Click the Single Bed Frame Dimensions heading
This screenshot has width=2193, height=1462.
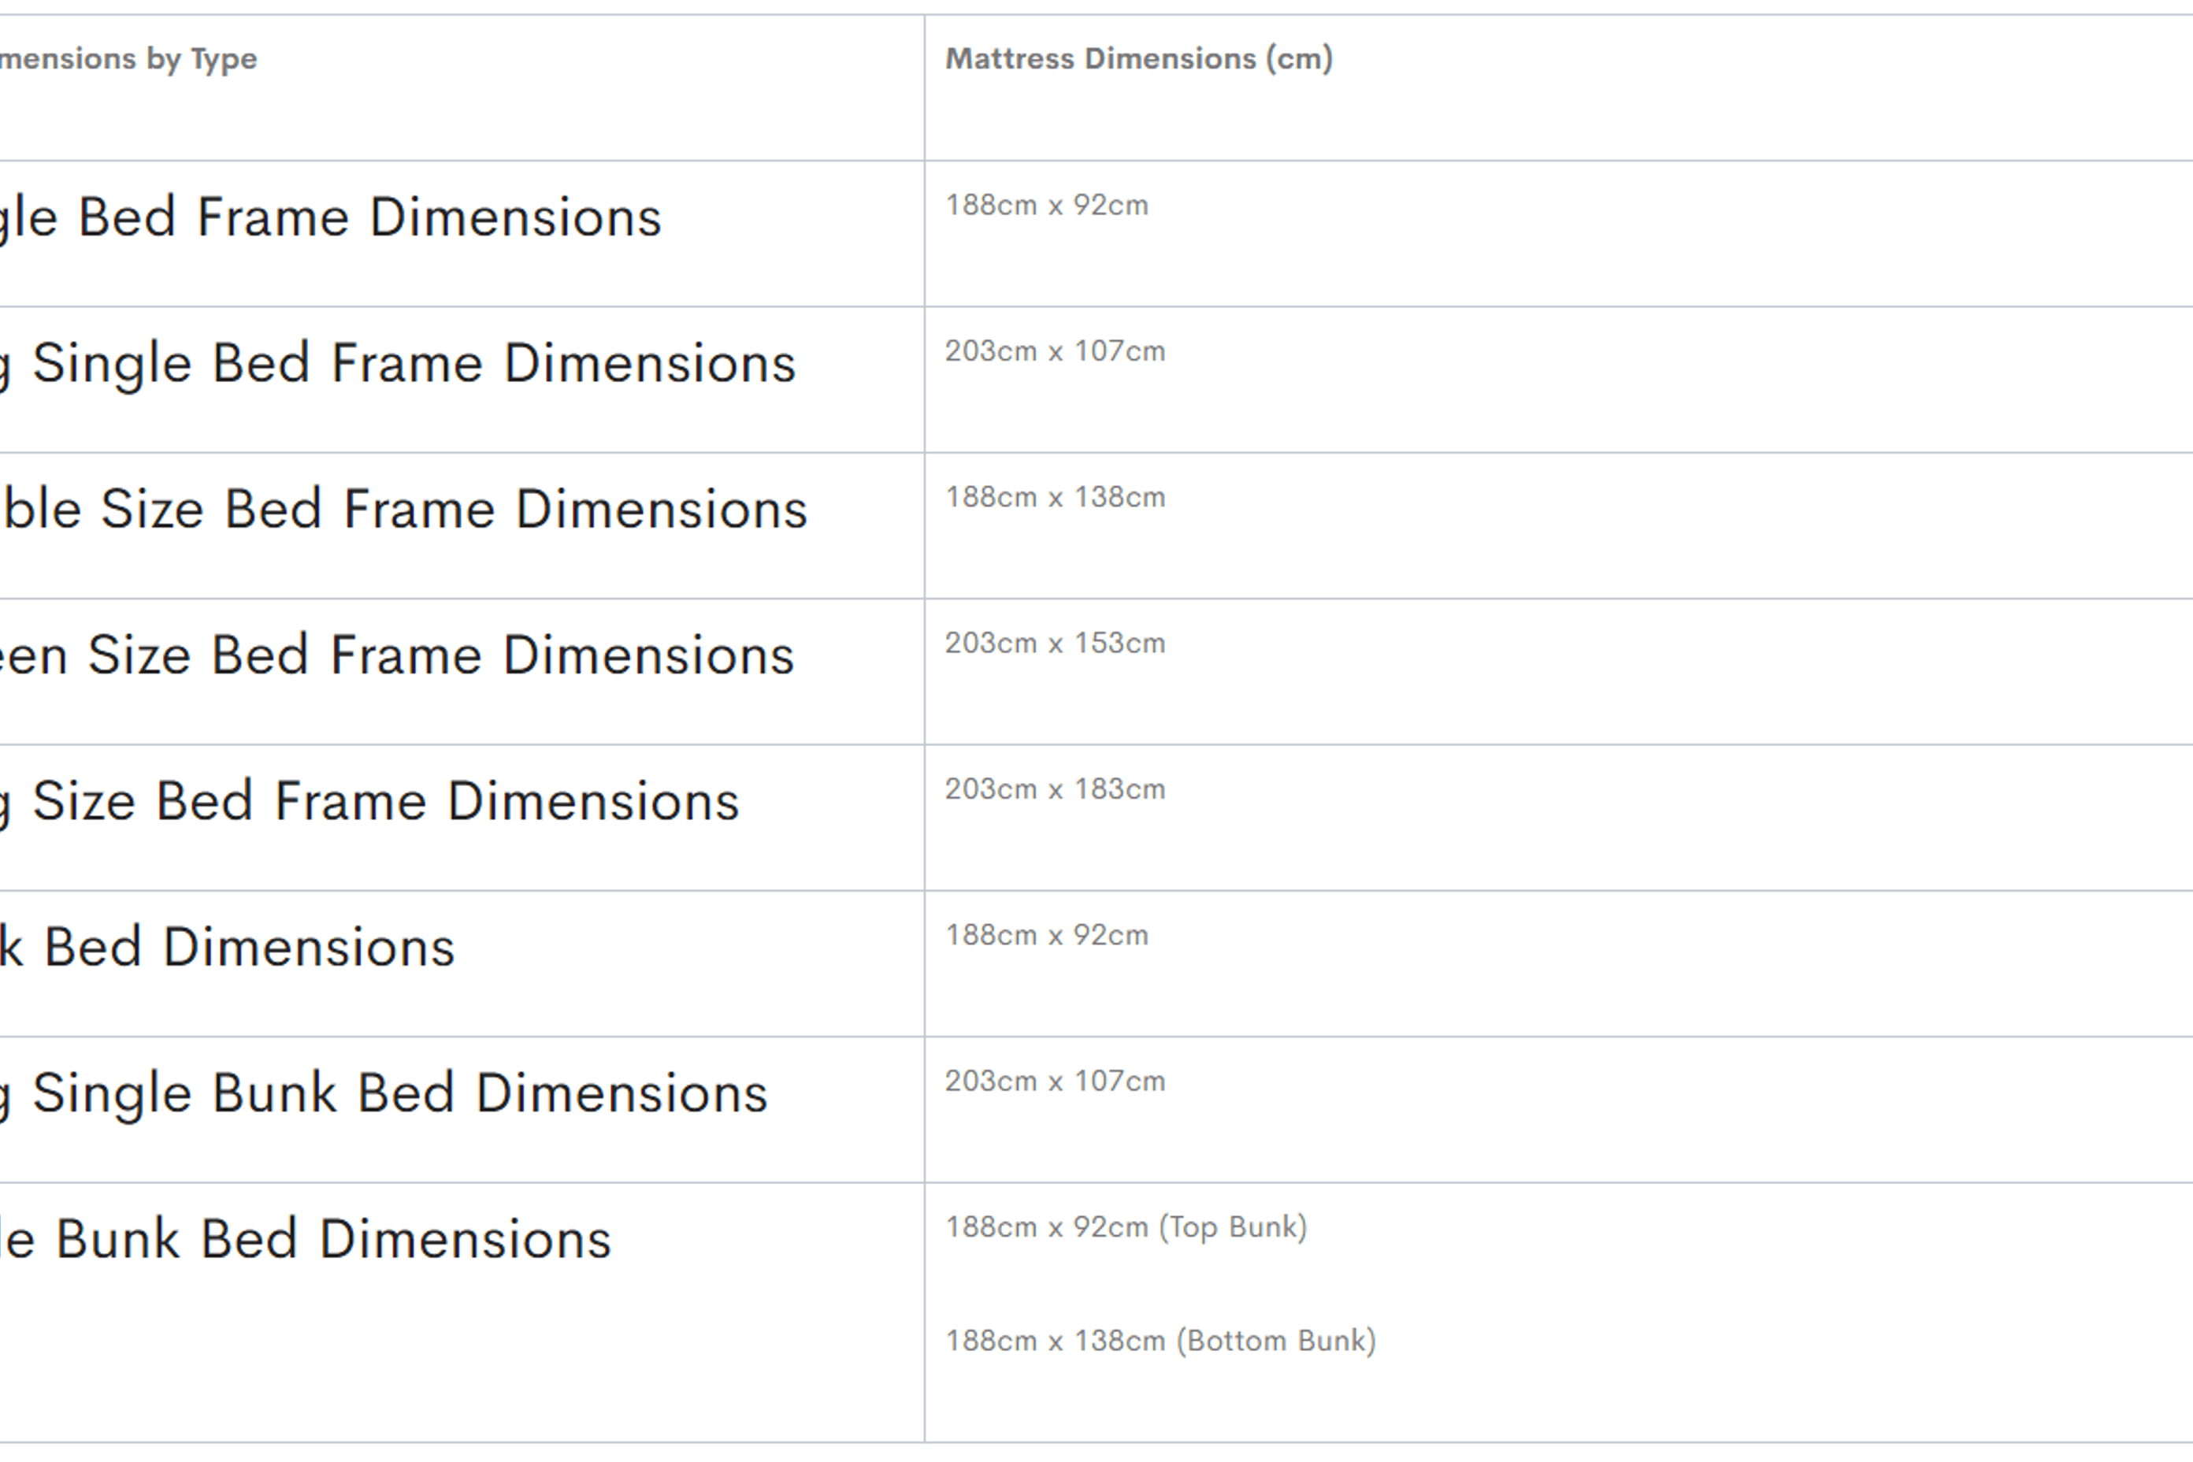(330, 218)
